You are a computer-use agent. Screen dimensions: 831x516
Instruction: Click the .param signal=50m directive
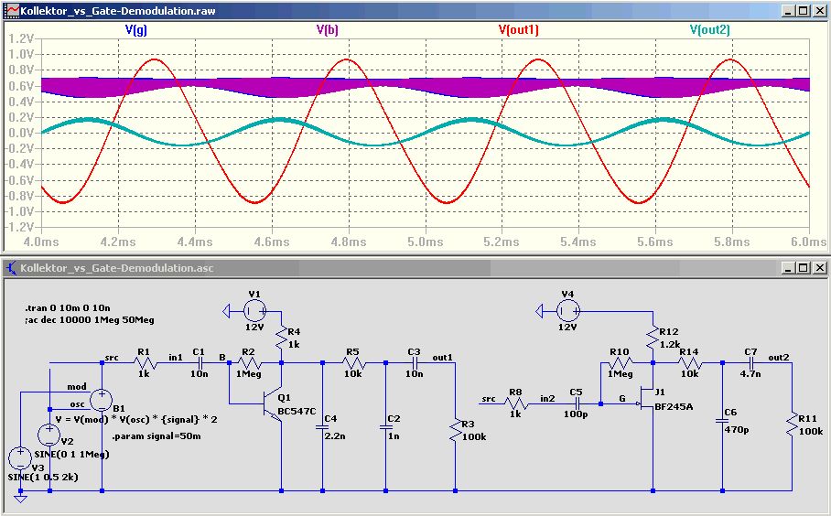(156, 436)
